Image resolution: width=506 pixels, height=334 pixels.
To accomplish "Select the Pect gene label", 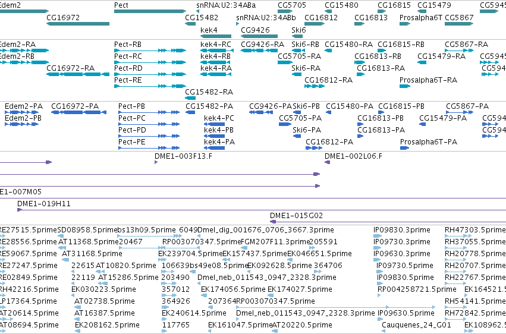I will coord(121,5).
